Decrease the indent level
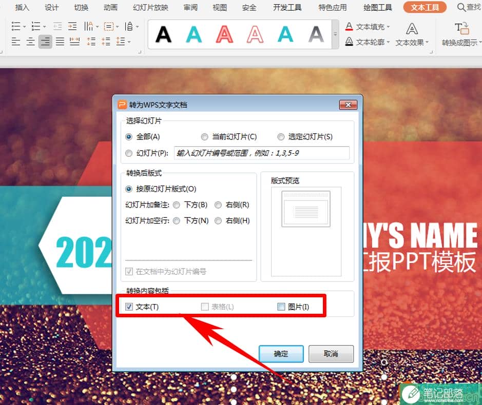Viewport: 482px width, 405px height. 57,27
